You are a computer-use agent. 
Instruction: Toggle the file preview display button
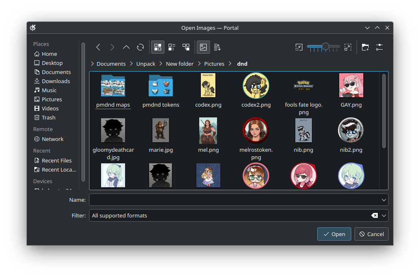pos(203,47)
